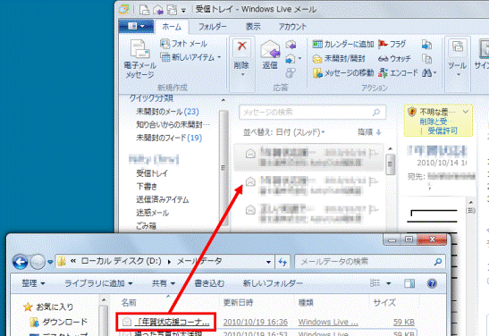This screenshot has height=336, width=489.
Task: Open the 並べ替え: 日付 (スレッド) sort dropdown
Action: coord(283,132)
